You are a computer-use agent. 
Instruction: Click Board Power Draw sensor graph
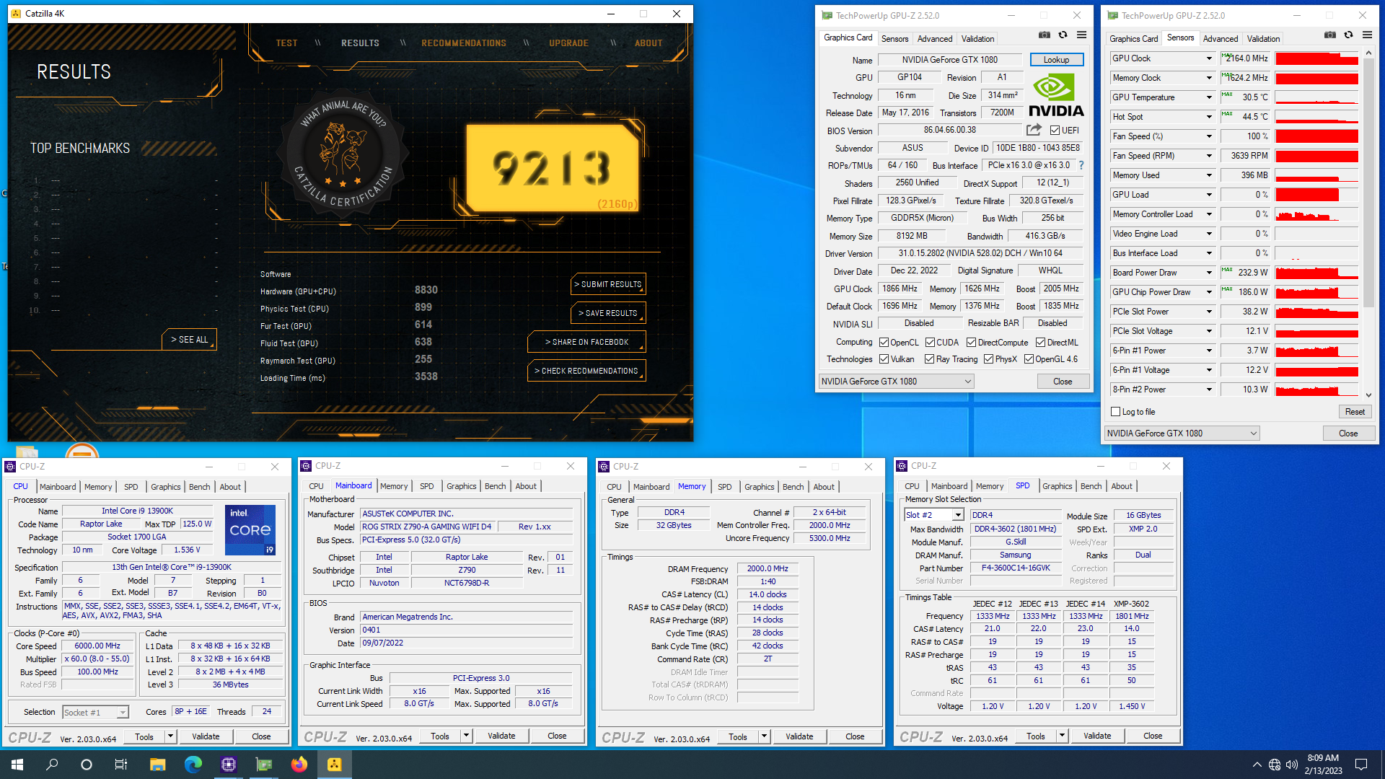[x=1316, y=273]
